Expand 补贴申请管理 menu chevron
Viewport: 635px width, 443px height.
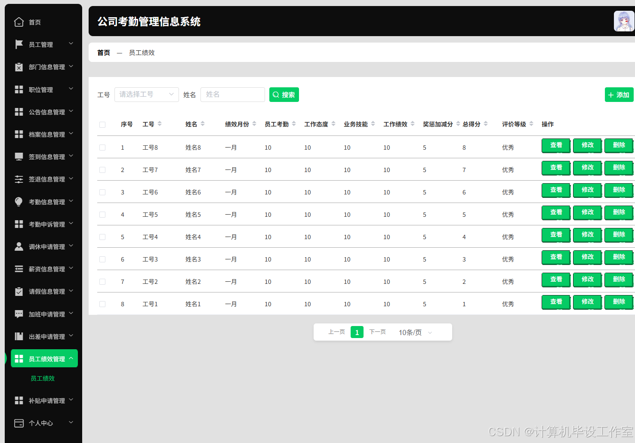[x=71, y=400]
